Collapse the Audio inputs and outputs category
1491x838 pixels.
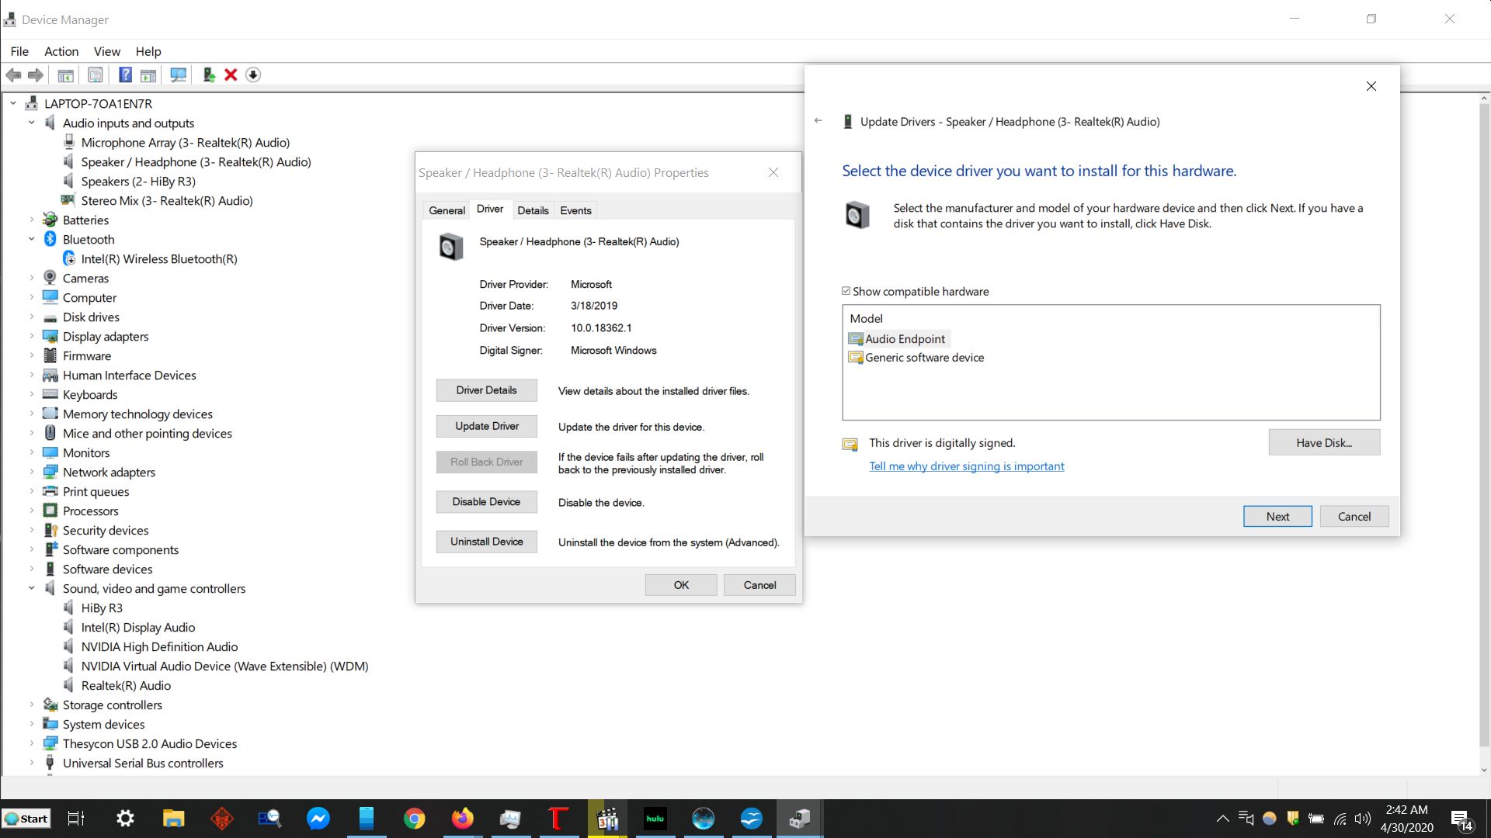point(32,123)
